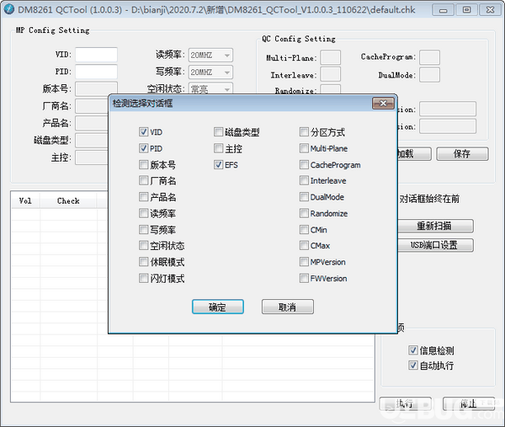Save config with the 保存 button
This screenshot has height=427, width=505.
coord(462,154)
